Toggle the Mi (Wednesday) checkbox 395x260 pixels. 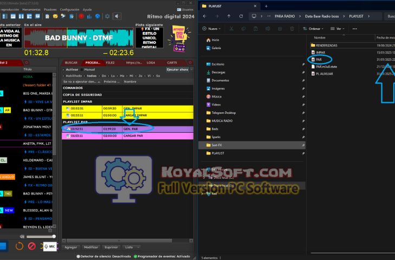point(127,76)
